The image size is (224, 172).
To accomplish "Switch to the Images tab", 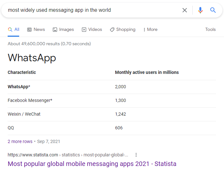I will tap(63, 30).
